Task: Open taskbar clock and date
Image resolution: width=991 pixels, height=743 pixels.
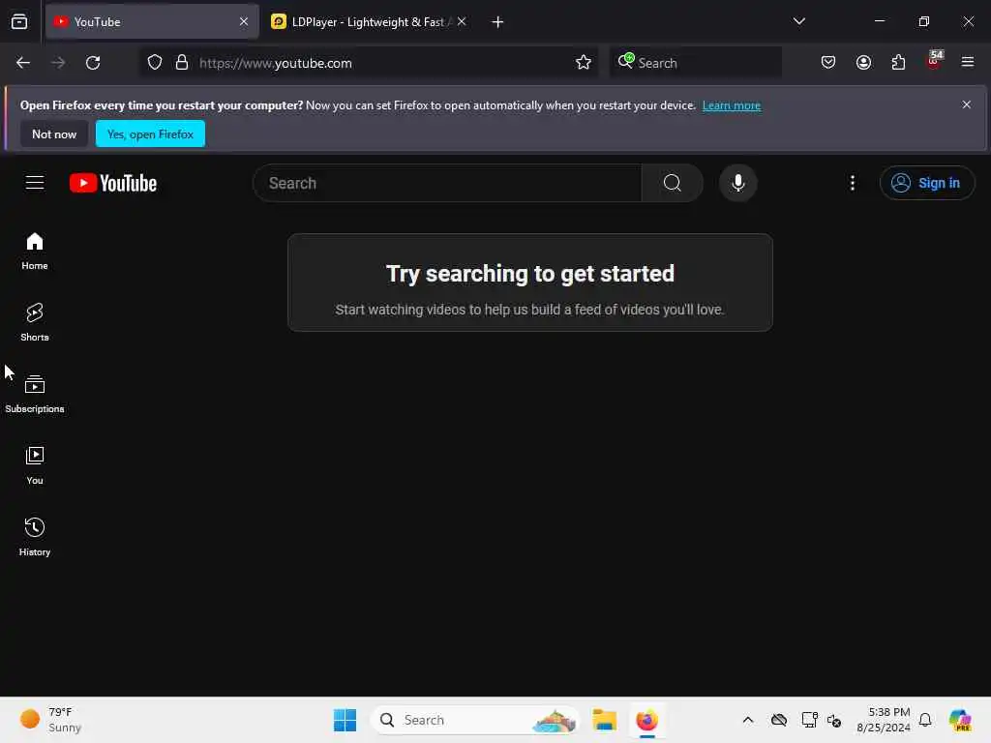Action: (883, 720)
